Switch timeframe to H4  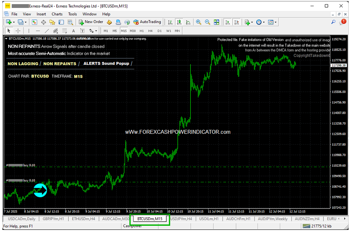(150, 31)
